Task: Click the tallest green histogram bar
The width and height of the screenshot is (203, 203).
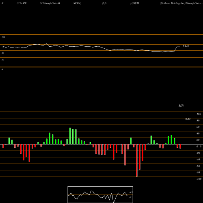Action: [x=70, y=136]
